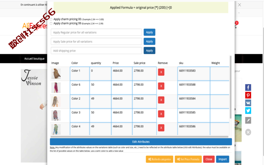Viewport: 264px width, 165px height.
Task: Share via the Pinterest icon
Action: click(x=248, y=95)
